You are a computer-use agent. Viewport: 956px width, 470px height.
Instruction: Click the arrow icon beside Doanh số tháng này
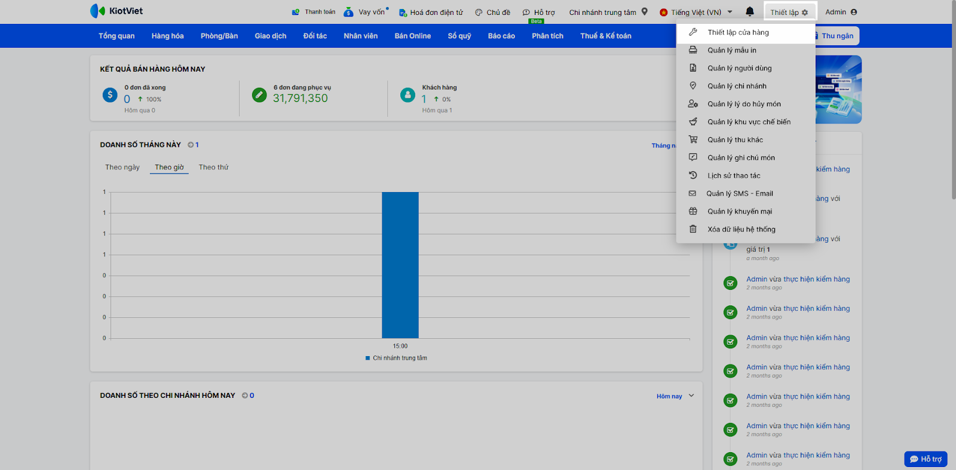pos(191,145)
